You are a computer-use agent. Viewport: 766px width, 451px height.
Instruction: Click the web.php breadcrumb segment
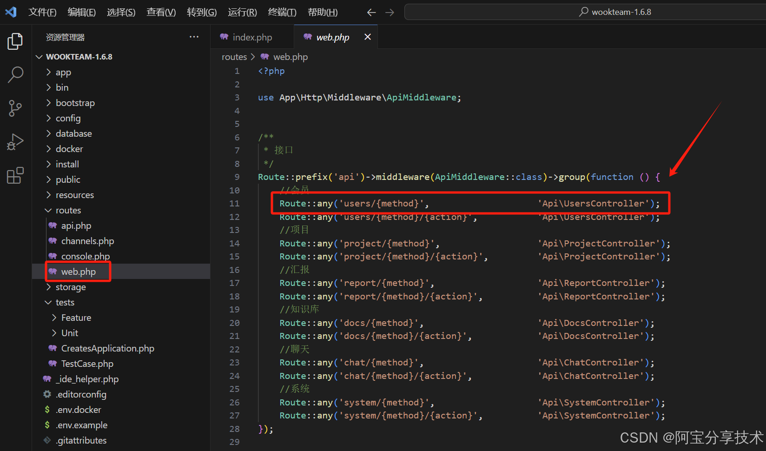click(x=291, y=57)
